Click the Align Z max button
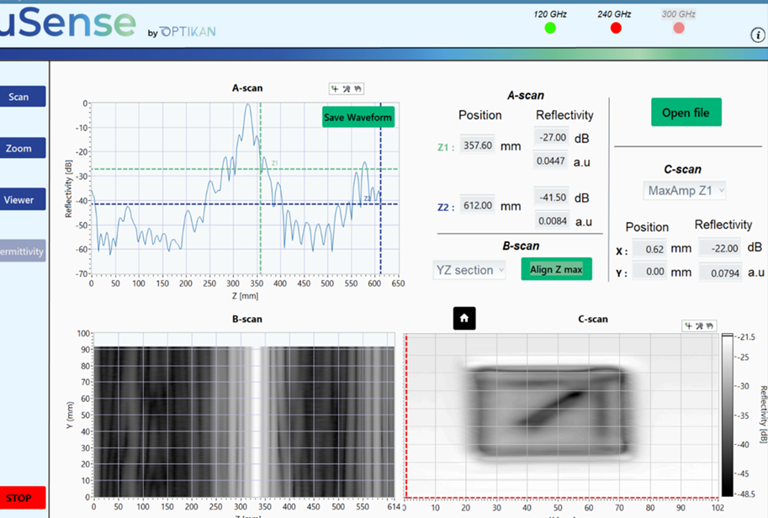The image size is (768, 518). [x=556, y=269]
